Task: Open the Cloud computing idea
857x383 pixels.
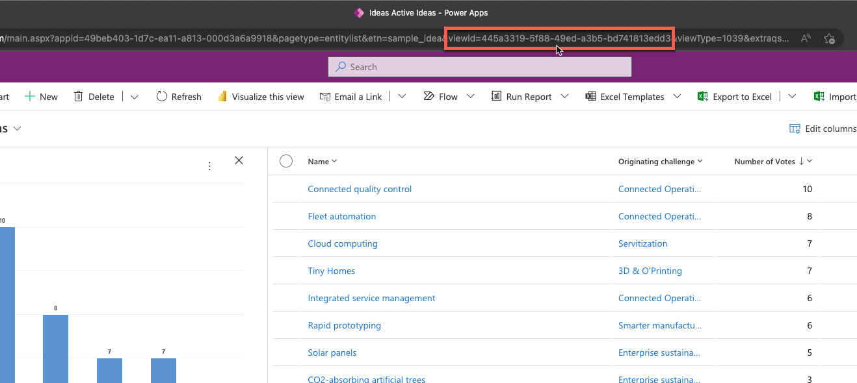Action: click(x=343, y=243)
